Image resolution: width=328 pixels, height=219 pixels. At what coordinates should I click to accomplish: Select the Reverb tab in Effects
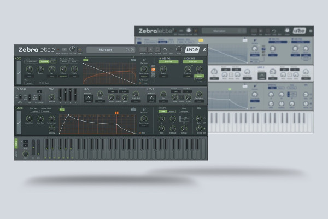point(171,111)
